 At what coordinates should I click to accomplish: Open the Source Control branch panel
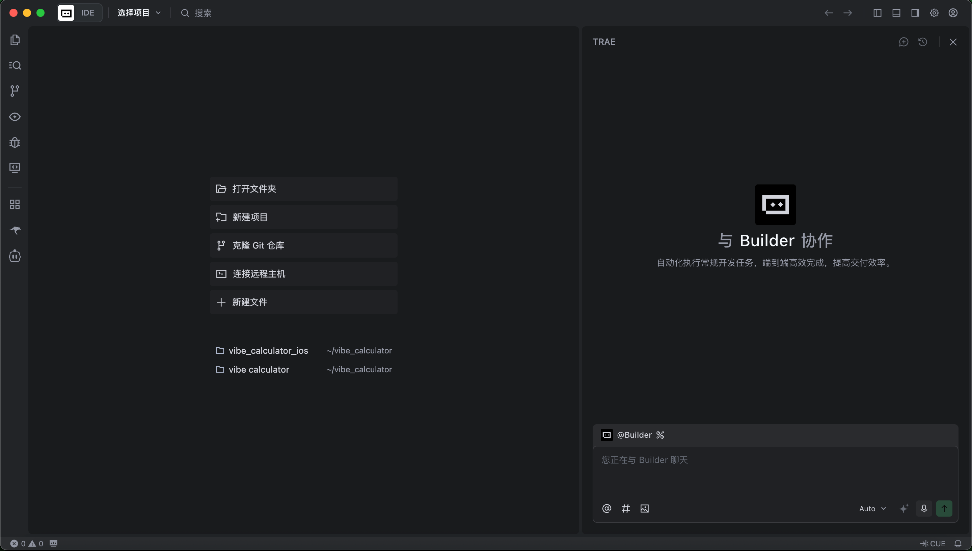[x=15, y=91]
